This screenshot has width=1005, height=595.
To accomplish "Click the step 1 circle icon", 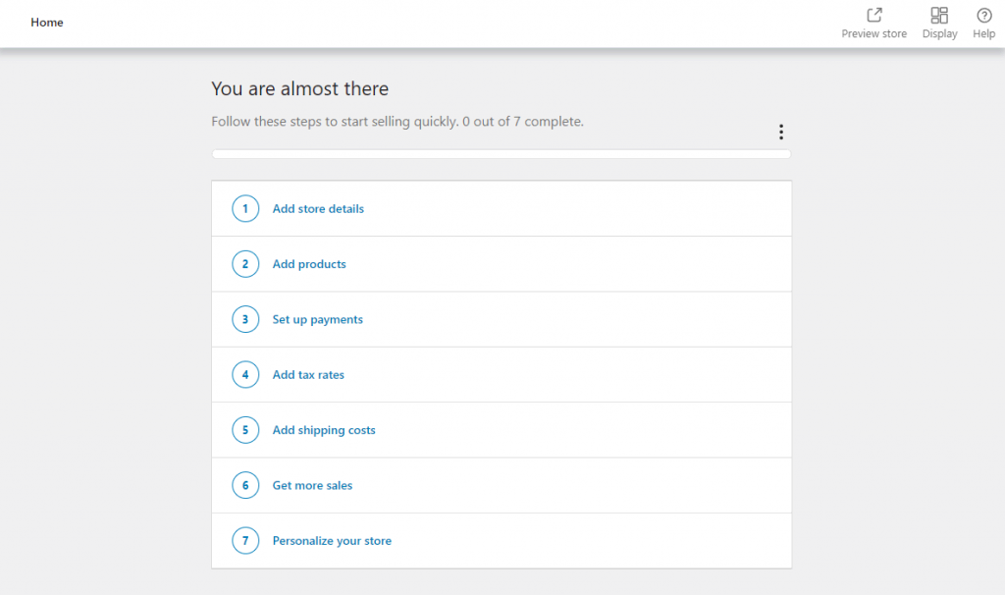I will [x=245, y=209].
